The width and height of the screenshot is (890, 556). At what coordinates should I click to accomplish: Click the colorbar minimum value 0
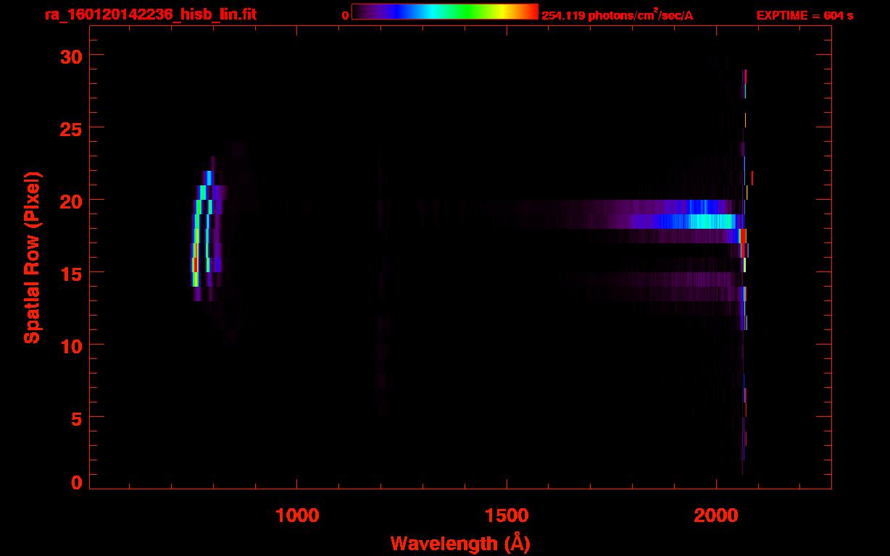pos(346,15)
